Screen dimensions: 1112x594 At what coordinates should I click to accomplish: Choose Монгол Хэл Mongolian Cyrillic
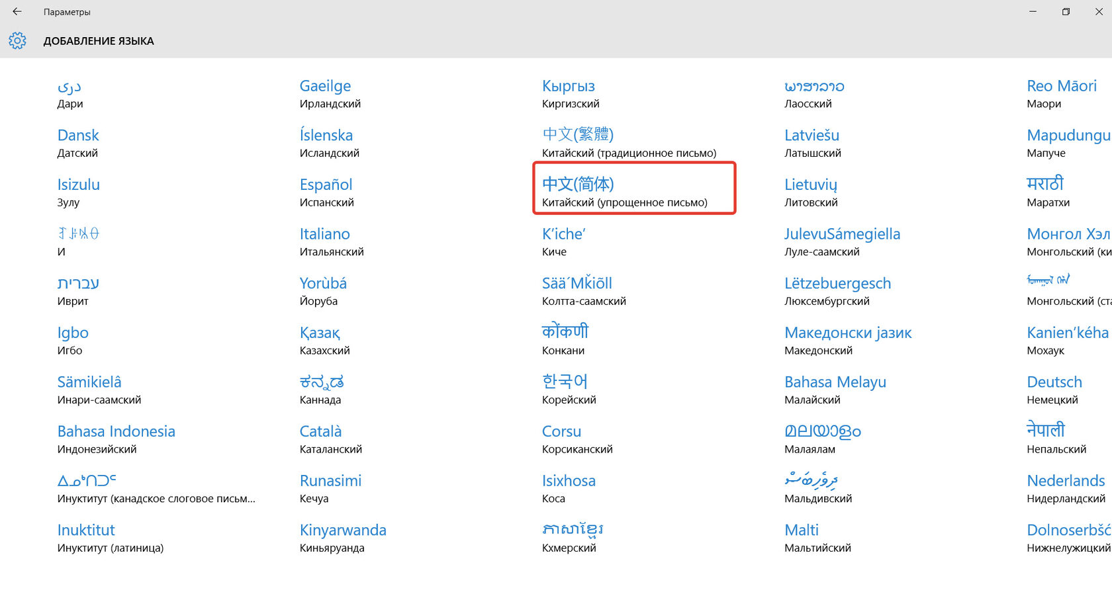(x=1068, y=242)
